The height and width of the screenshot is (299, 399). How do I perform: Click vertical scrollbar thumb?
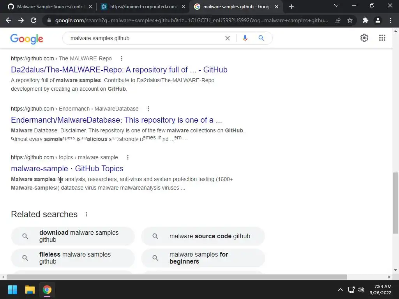click(x=395, y=203)
